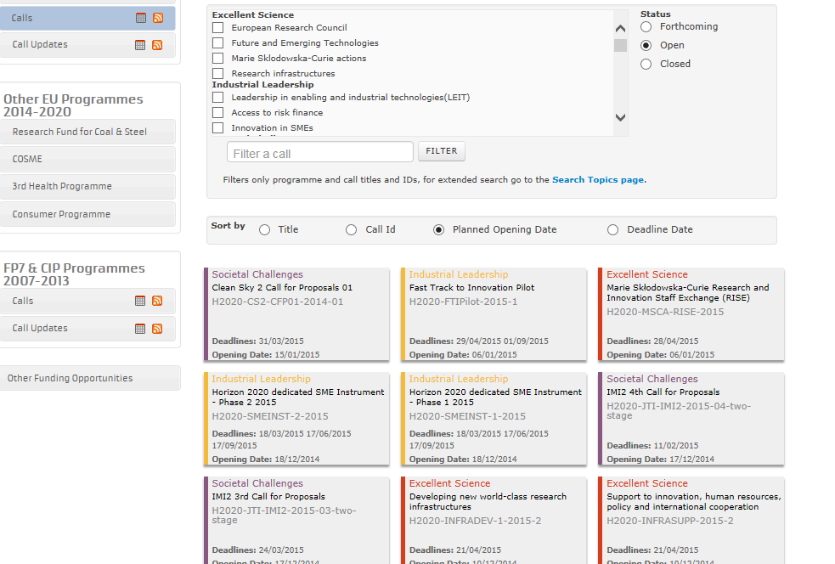This screenshot has width=835, height=564.
Task: Click call ID H2020-SMEINST-1-2015
Action: click(x=467, y=416)
